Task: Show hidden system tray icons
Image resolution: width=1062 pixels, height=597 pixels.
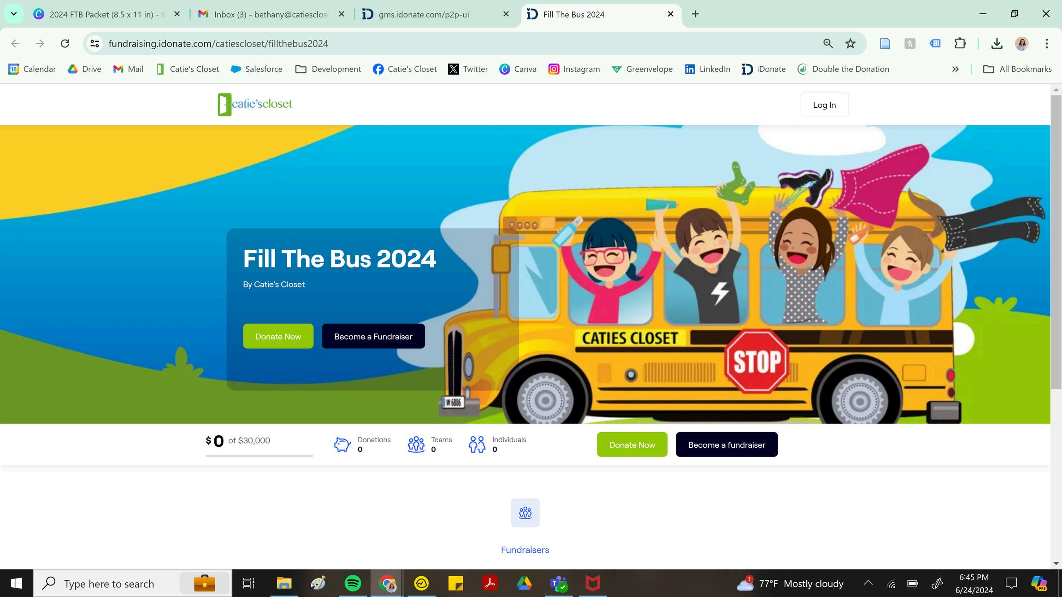Action: point(868,583)
